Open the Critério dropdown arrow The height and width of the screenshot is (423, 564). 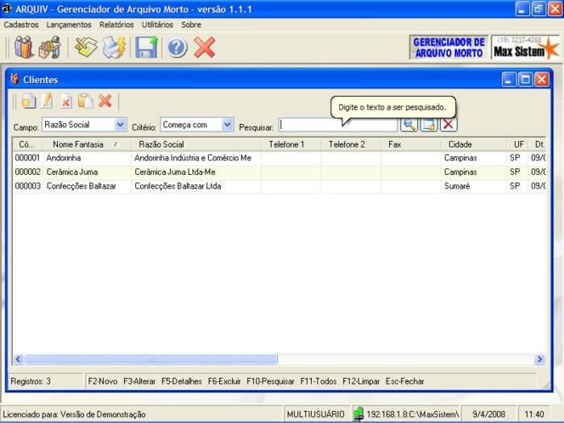point(227,125)
